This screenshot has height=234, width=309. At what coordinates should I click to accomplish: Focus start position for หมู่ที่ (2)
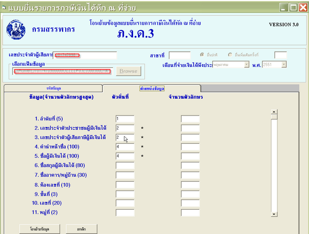click(x=125, y=213)
